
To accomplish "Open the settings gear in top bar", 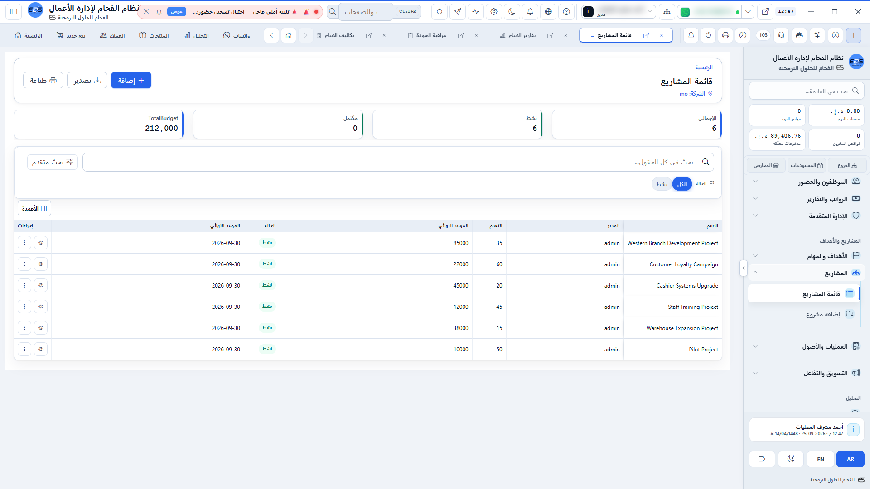I will 494,12.
